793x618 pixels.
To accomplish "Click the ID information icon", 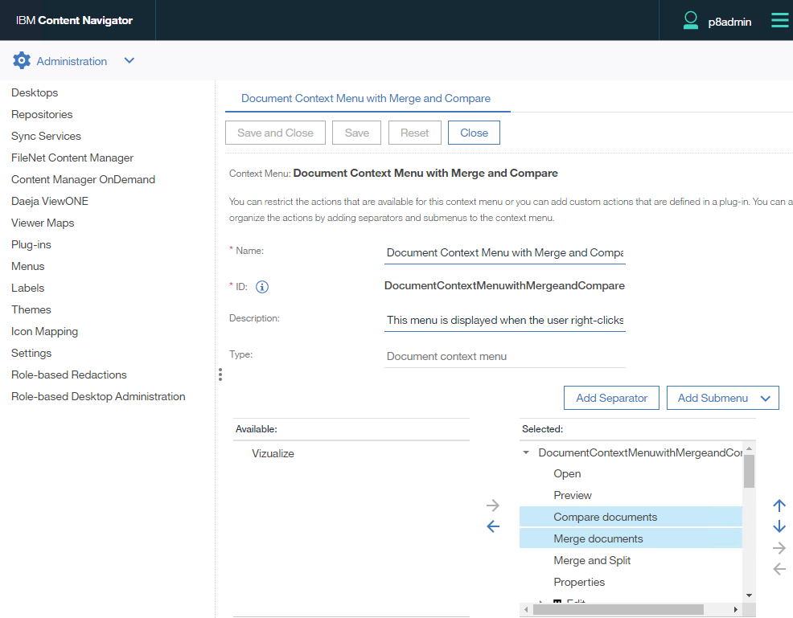I will 262,286.
